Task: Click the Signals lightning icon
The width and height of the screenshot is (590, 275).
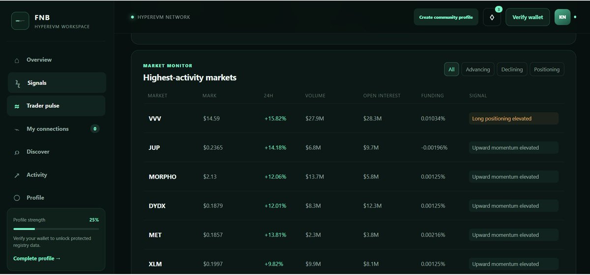Action: tap(18, 83)
